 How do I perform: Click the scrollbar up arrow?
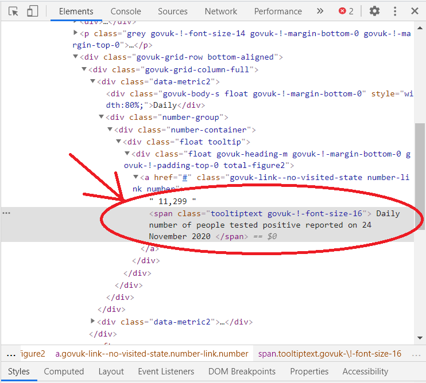tap(420, 28)
